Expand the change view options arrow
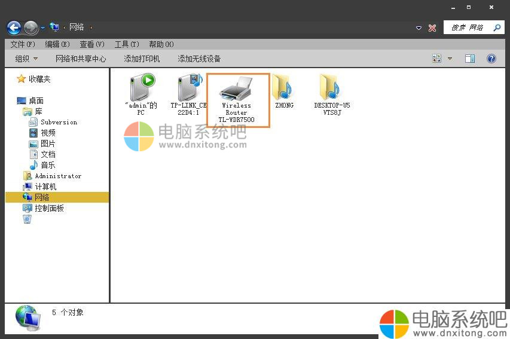The width and height of the screenshot is (510, 339). pos(450,59)
